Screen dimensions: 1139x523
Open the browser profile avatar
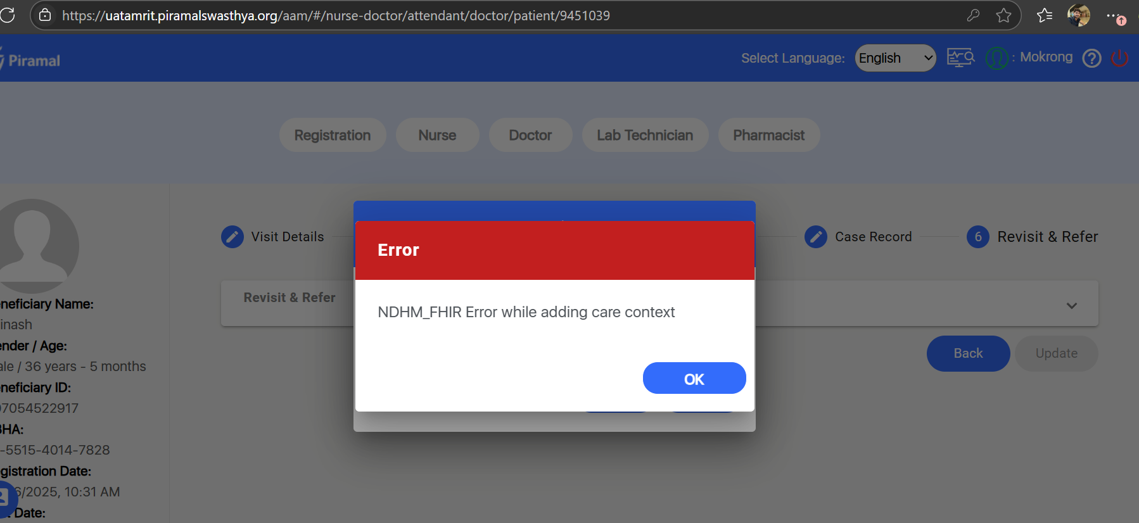[1079, 15]
